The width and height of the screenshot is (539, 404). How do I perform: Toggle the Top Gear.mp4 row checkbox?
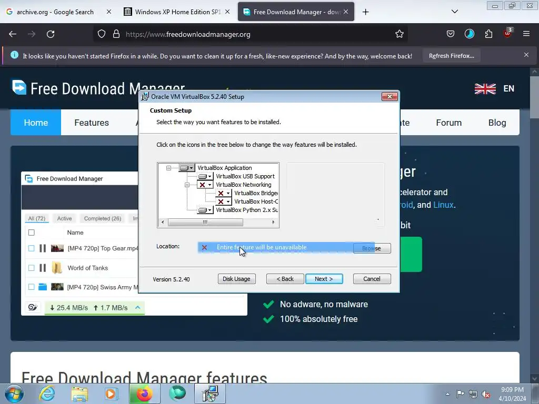click(31, 248)
